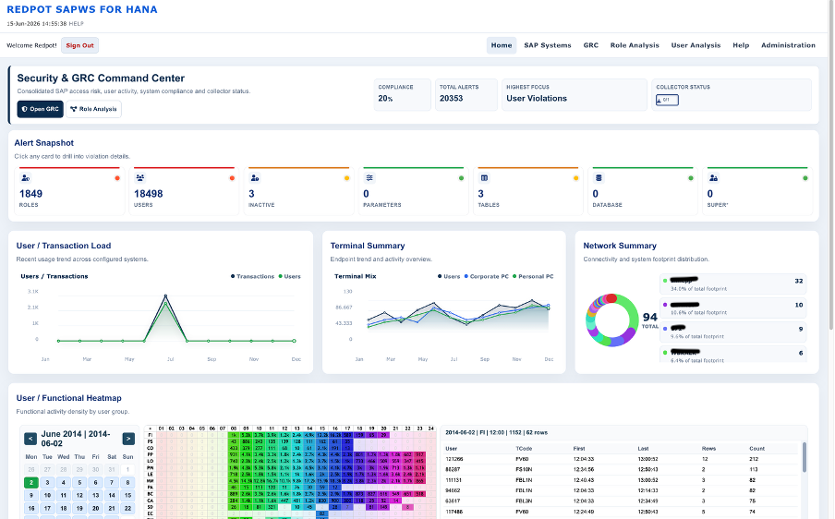Click the Super card user-shield icon
The height and width of the screenshot is (519, 835).
tap(714, 178)
